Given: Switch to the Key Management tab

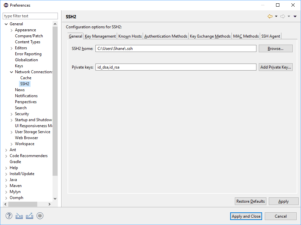Looking at the screenshot, I should [99, 36].
